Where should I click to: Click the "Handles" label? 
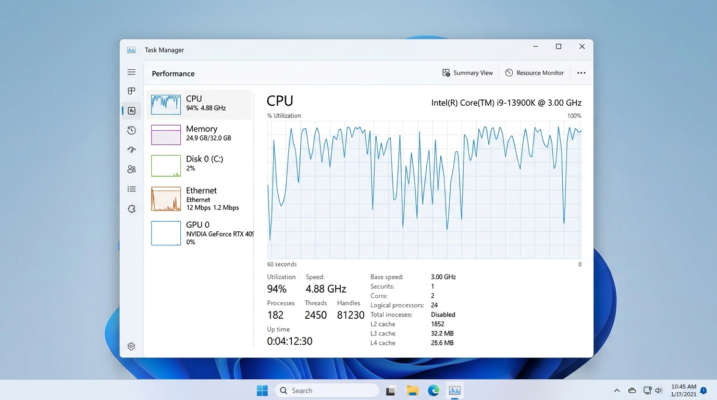tap(349, 303)
